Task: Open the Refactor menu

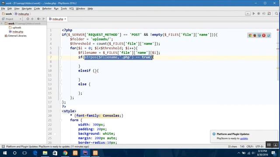Action: pos(47,9)
